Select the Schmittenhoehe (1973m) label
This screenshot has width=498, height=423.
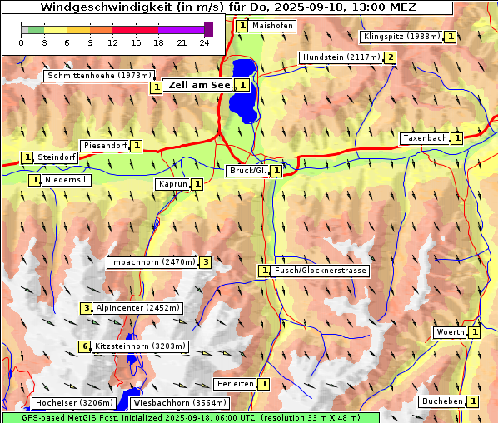[x=99, y=76]
